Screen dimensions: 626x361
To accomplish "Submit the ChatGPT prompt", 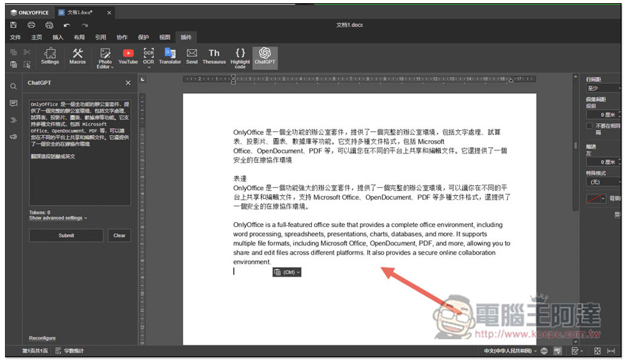I will tap(66, 236).
